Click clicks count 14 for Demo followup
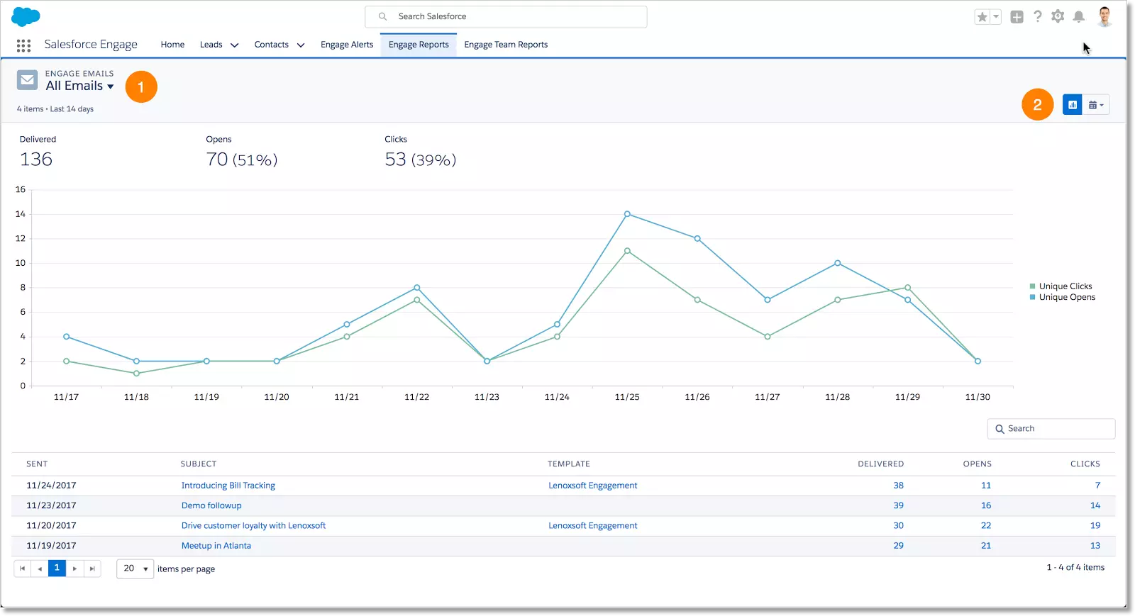The width and height of the screenshot is (1135, 616). [1095, 505]
